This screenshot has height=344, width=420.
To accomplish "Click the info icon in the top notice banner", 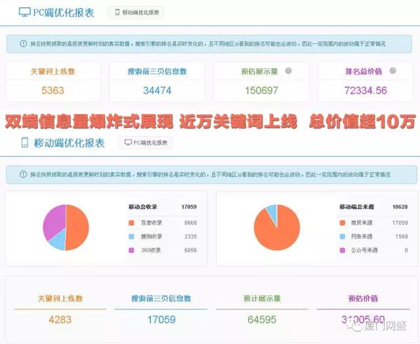I will (15, 44).
